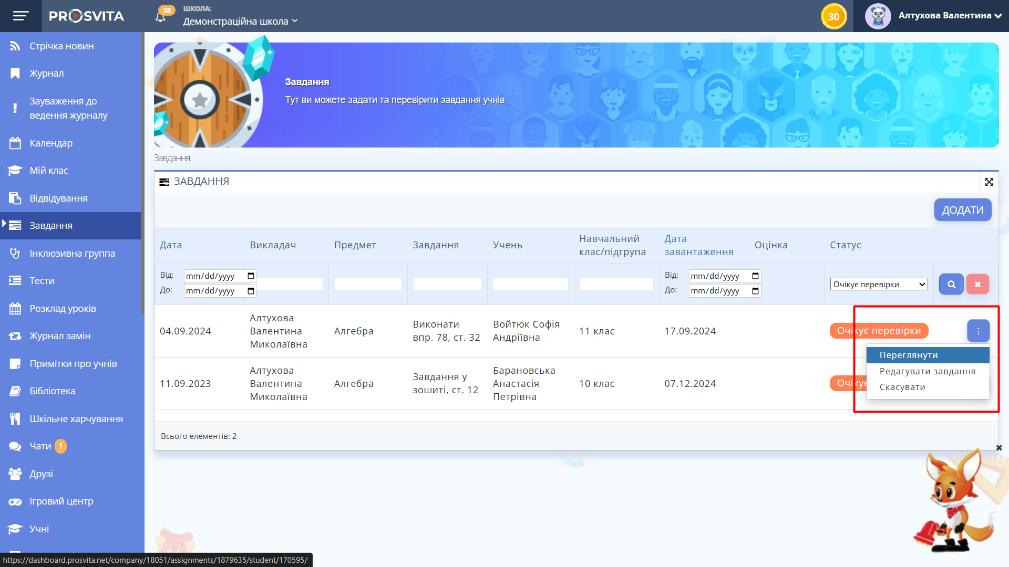Click the ДОДАТИ button
Image resolution: width=1009 pixels, height=567 pixels.
[x=962, y=210]
